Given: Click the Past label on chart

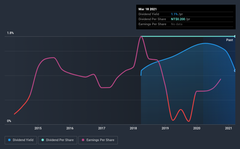Looking at the screenshot, I should pyautogui.click(x=229, y=40).
